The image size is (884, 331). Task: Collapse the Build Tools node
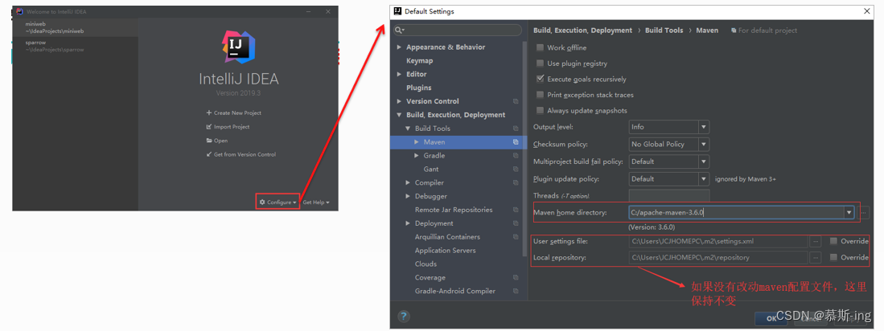pyautogui.click(x=408, y=129)
